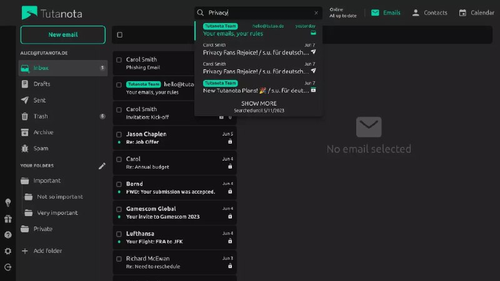Switch to the Contacts tab

(429, 12)
